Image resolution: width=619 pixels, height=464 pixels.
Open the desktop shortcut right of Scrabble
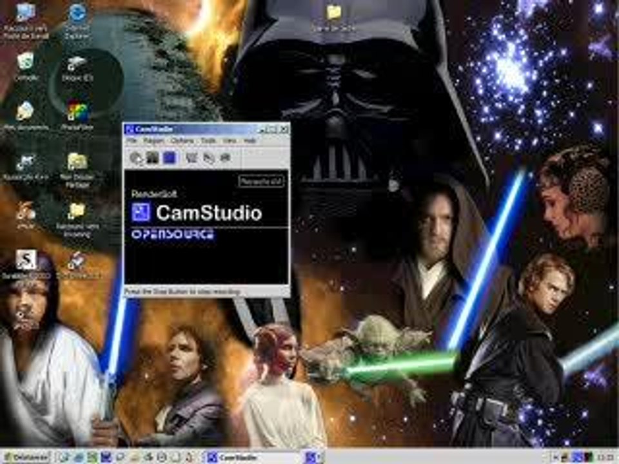click(x=77, y=265)
